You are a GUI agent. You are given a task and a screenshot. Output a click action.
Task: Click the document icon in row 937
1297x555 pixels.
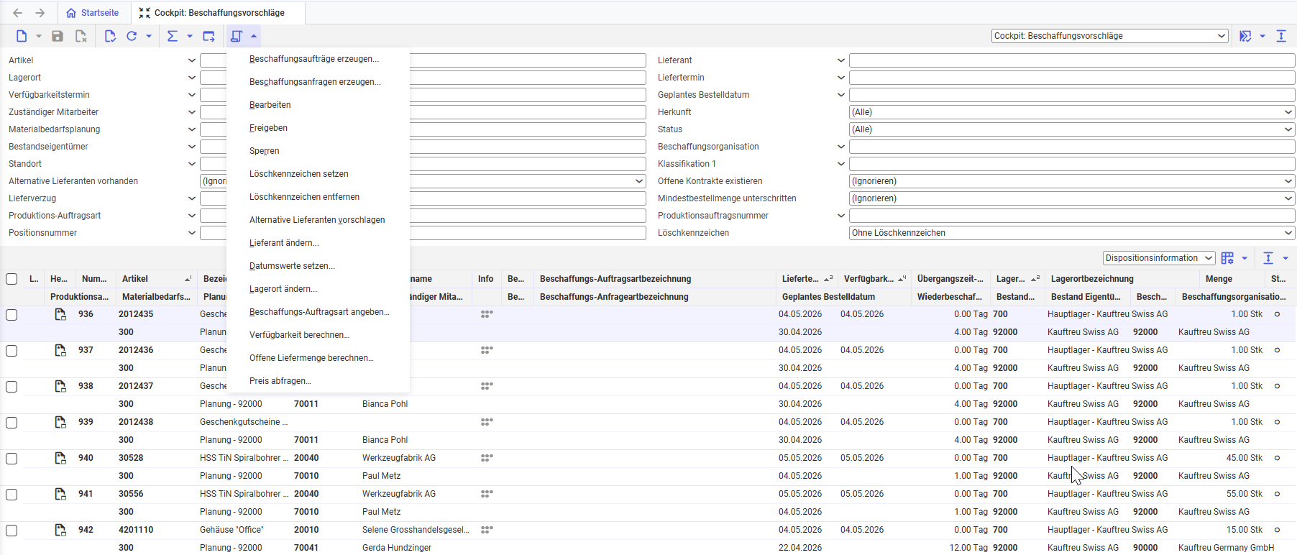(60, 350)
